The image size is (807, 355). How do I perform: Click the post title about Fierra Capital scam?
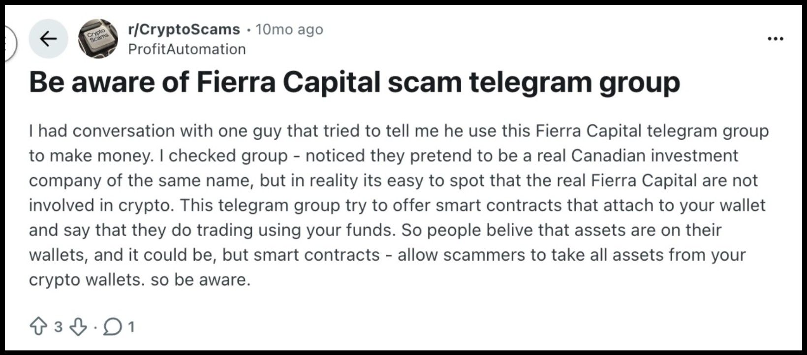point(355,83)
